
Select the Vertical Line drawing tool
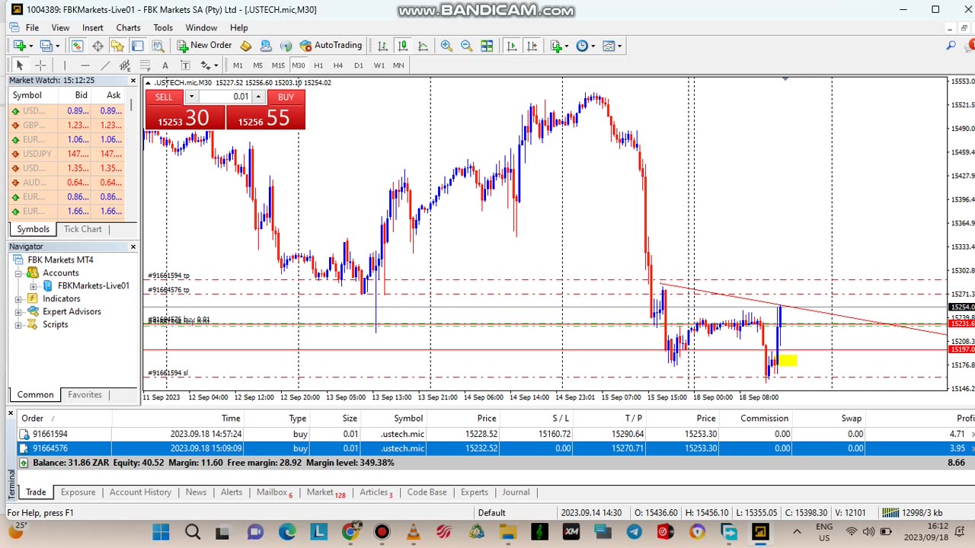(x=65, y=65)
